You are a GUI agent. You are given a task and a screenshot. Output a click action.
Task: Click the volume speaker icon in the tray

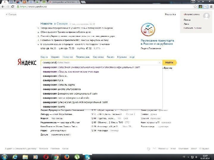[196, 157]
